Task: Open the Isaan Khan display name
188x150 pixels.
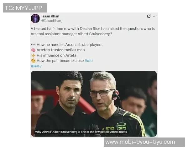Action: click(x=50, y=16)
